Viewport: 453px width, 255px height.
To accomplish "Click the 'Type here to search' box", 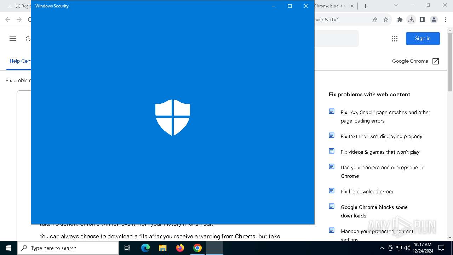I will [x=68, y=248].
